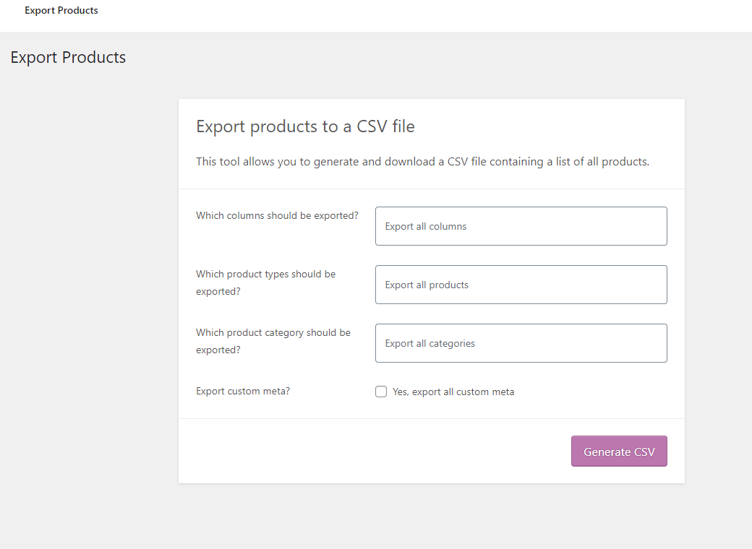This screenshot has width=752, height=549.
Task: Click the "Yes, export all custom meta" label text
Action: pyautogui.click(x=453, y=392)
